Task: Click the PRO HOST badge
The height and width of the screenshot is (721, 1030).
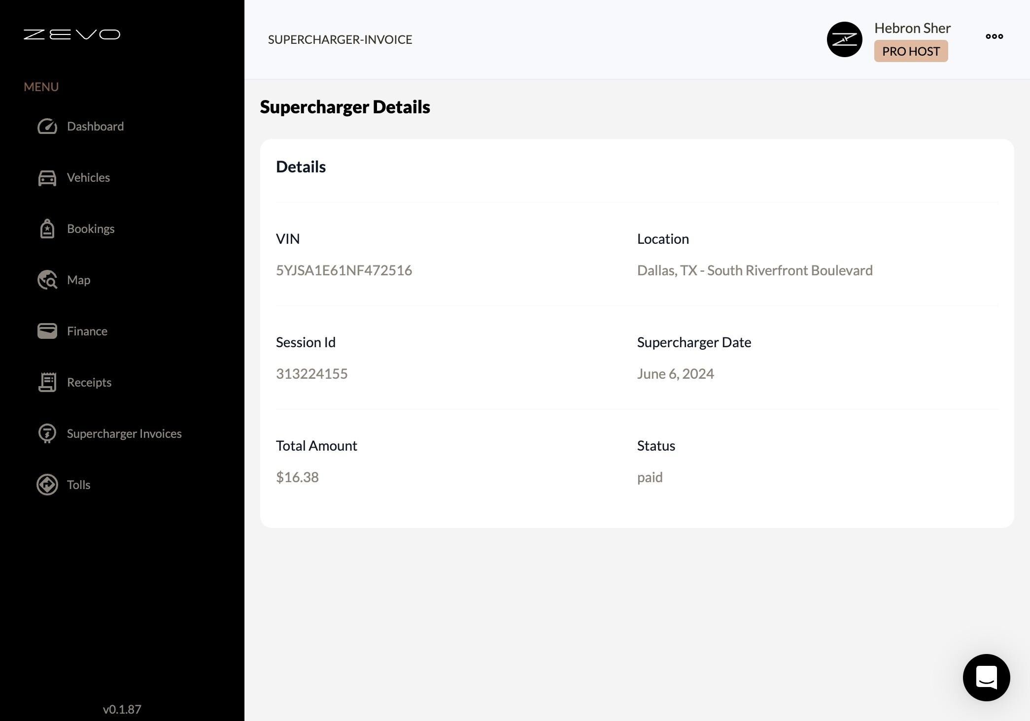Action: coord(911,51)
